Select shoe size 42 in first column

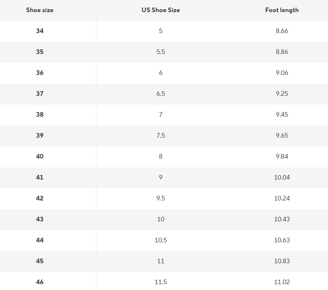pyautogui.click(x=40, y=198)
